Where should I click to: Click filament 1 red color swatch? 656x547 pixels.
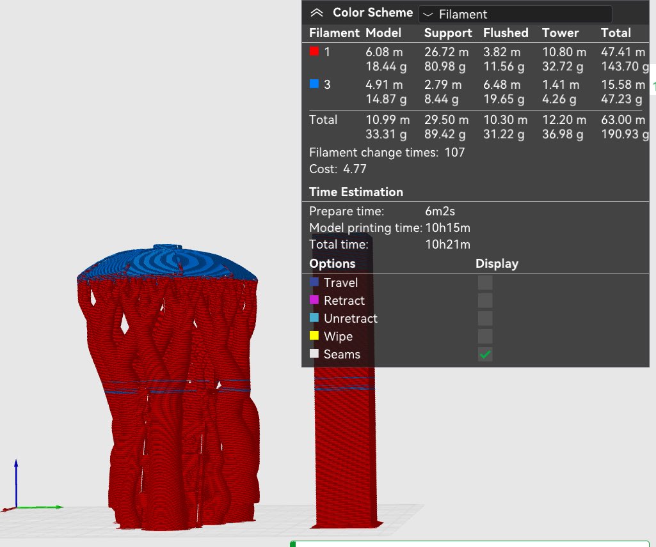click(x=314, y=52)
